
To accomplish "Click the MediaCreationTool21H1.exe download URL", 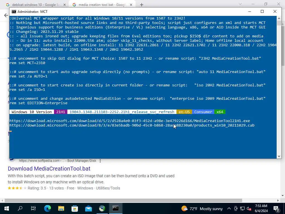I will (x=130, y=121).
